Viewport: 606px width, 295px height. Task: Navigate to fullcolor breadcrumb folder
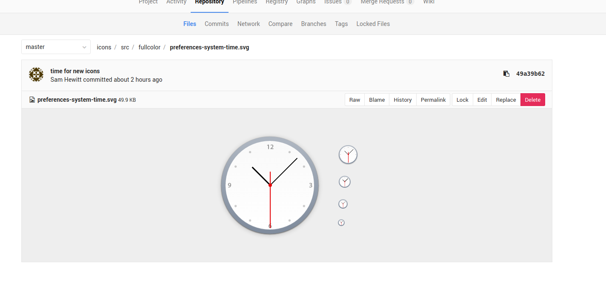(x=149, y=47)
